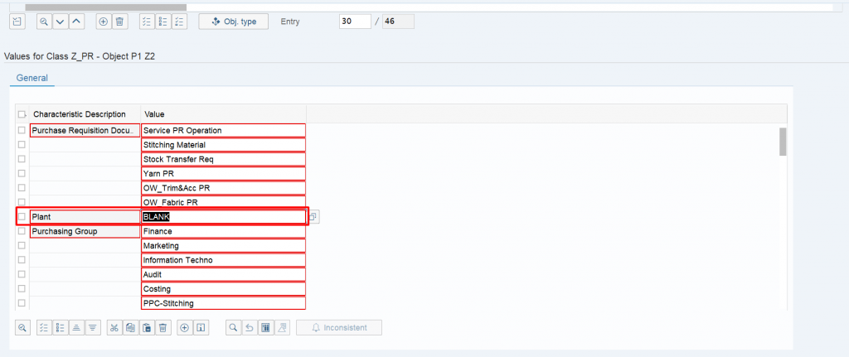Viewport: 849px width, 357px height.
Task: Click the Purchase Requisition Docu.. characteristic cell
Action: tap(85, 130)
